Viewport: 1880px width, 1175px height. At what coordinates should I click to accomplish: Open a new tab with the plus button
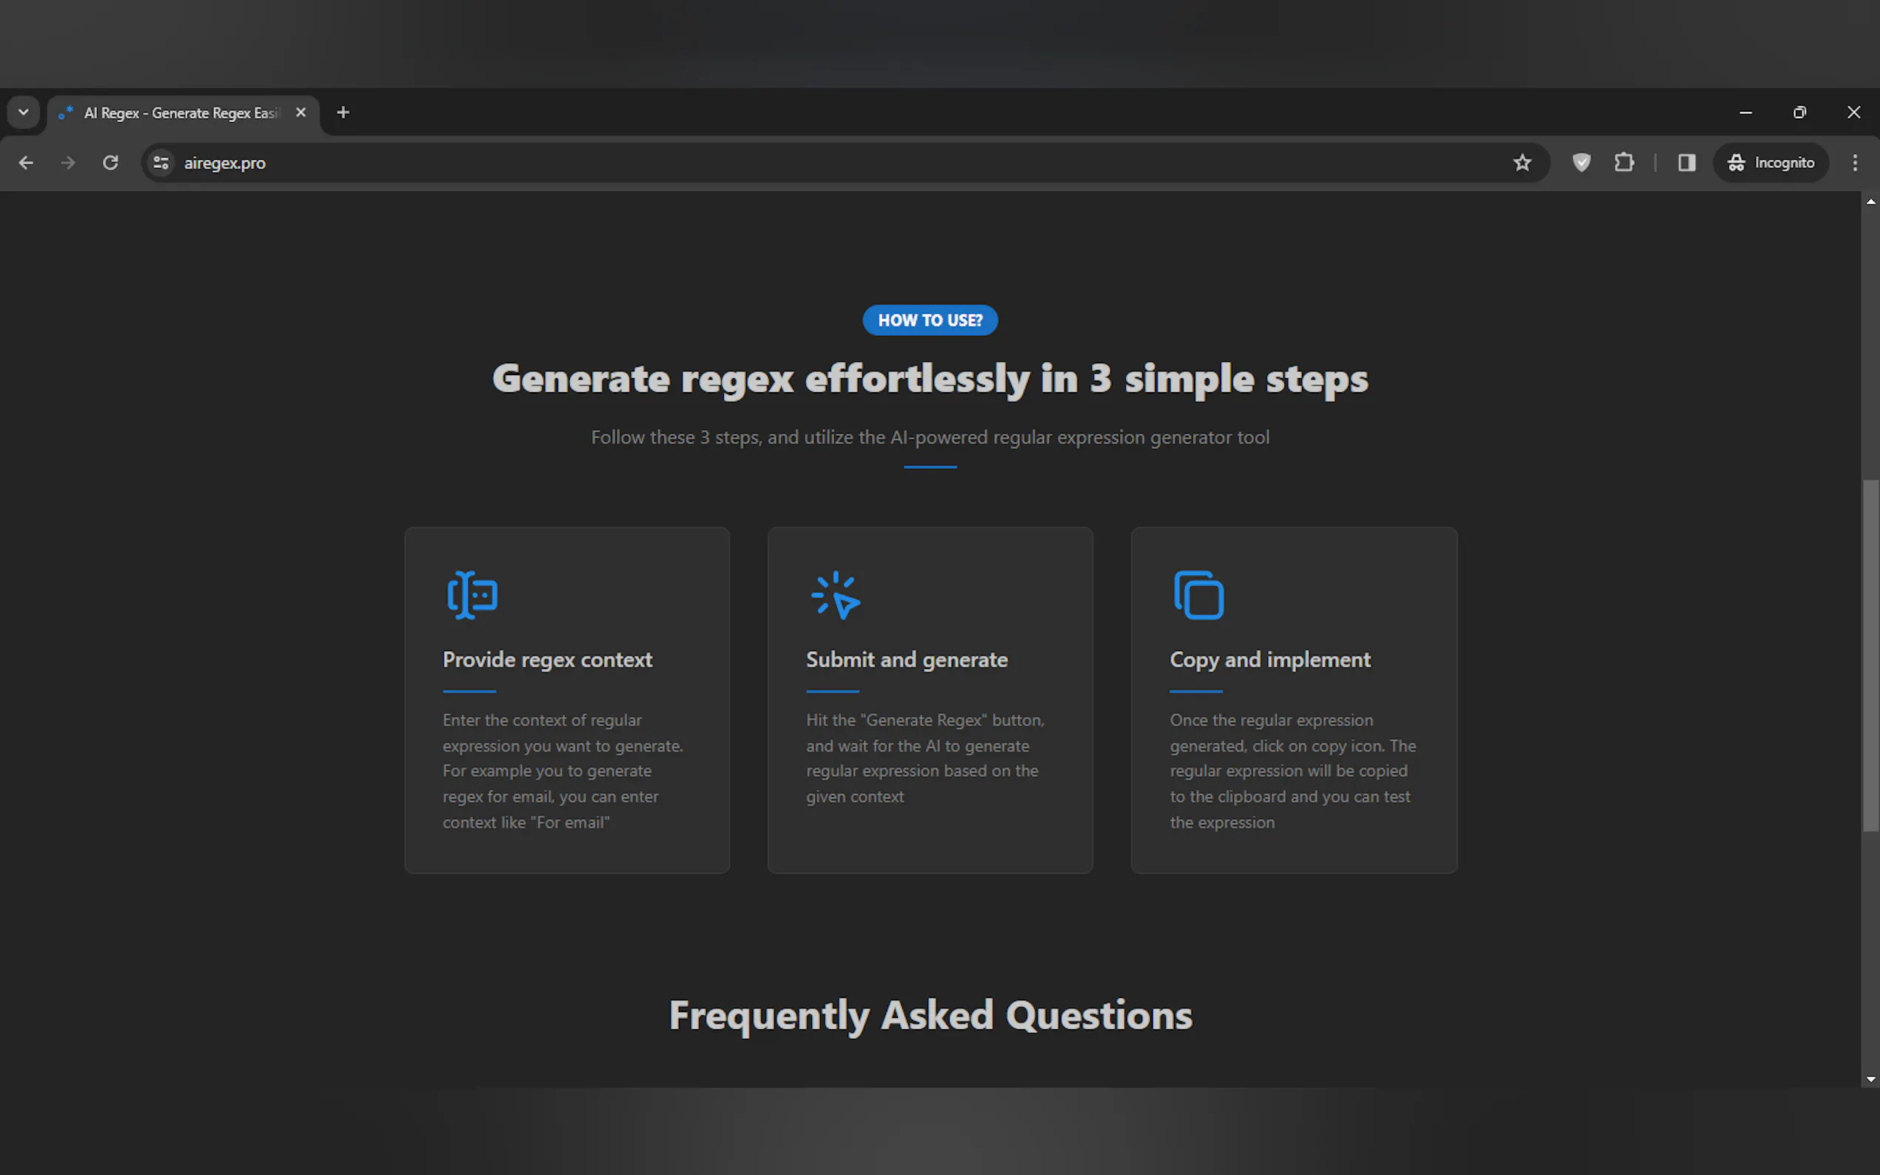pos(343,112)
